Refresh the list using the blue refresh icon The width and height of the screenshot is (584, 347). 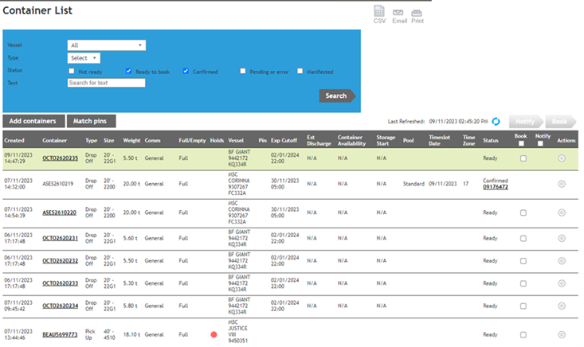[x=496, y=121]
